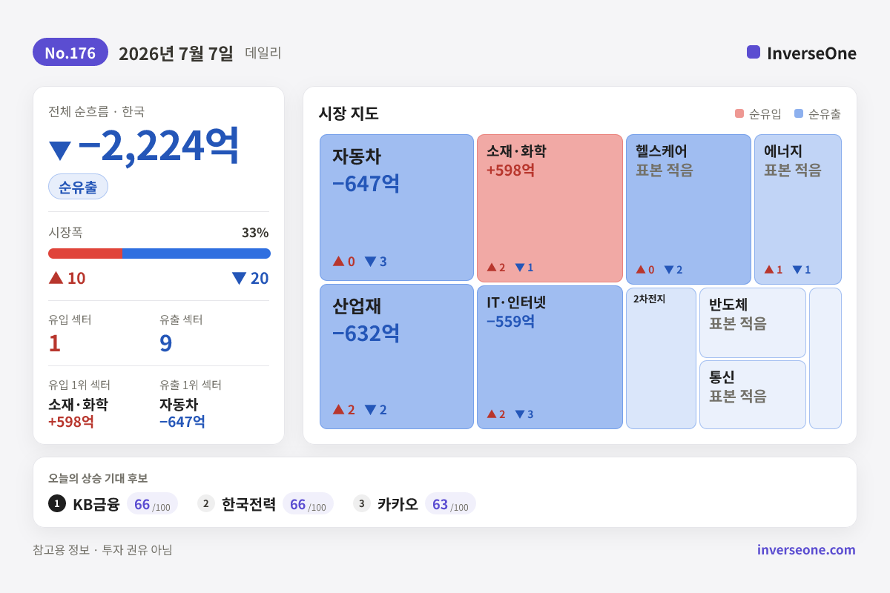Select the No.176 issue badge

pos(70,53)
